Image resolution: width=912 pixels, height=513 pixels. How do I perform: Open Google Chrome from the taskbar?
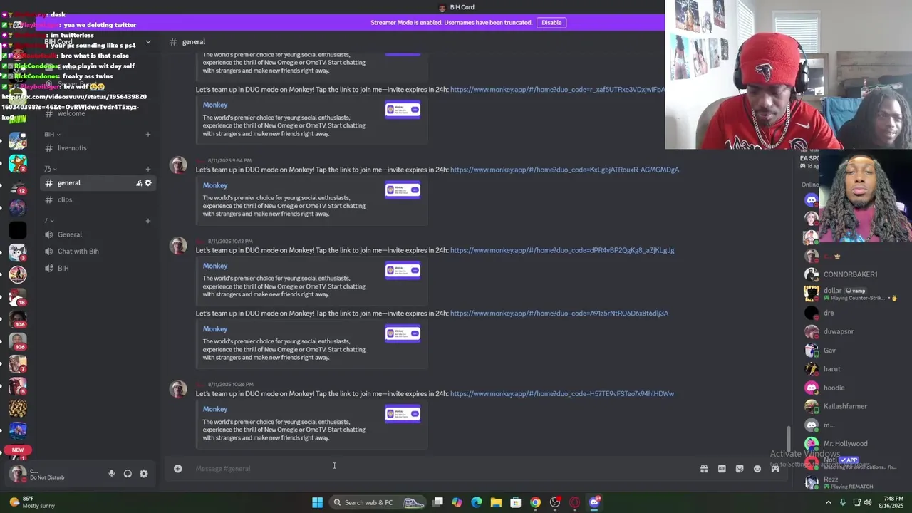coord(535,502)
